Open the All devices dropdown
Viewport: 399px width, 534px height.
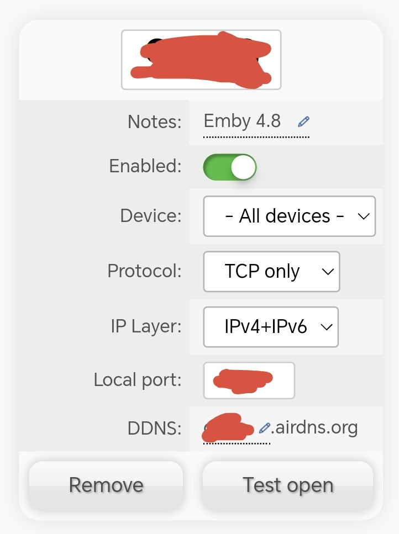click(x=289, y=216)
